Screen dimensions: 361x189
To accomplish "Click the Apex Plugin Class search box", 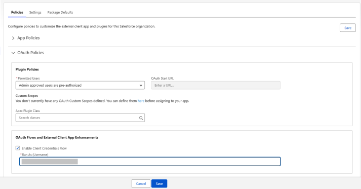I will [x=80, y=118].
